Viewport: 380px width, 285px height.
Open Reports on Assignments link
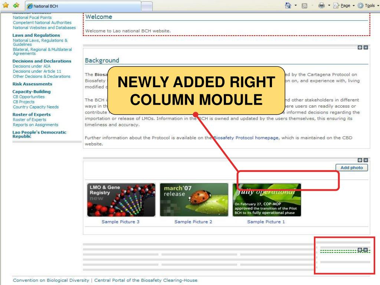pos(36,125)
